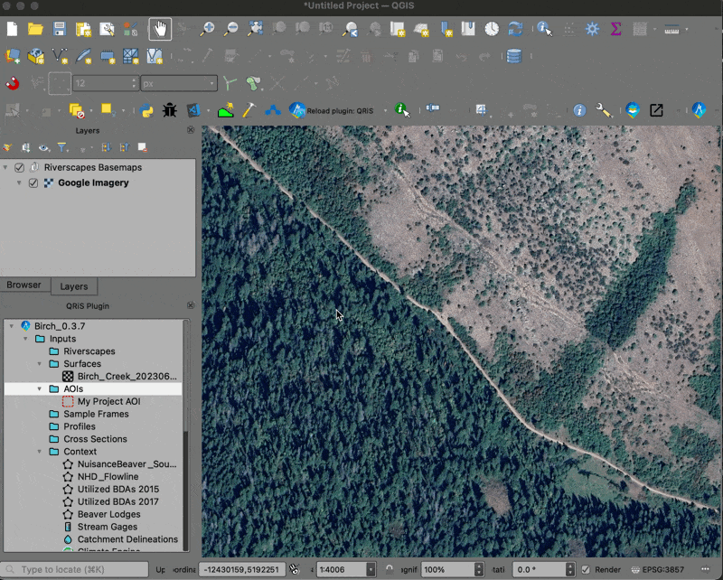Image resolution: width=723 pixels, height=580 pixels.
Task: Click the coordinate display field
Action: [242, 570]
